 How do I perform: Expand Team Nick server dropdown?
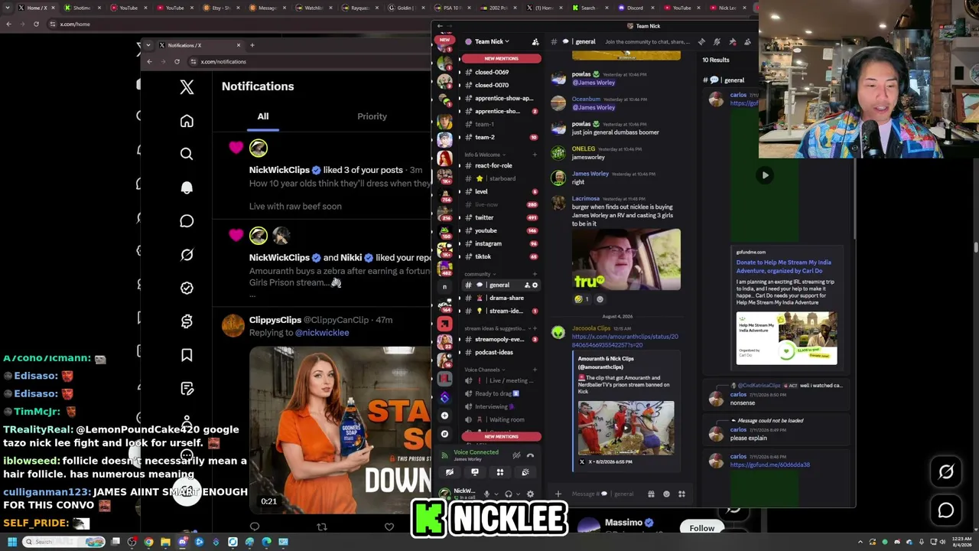click(492, 41)
